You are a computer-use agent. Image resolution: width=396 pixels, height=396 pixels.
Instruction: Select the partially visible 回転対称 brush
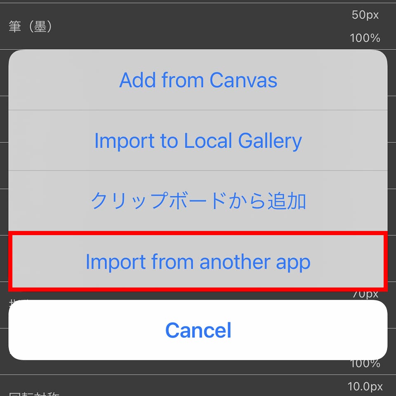pyautogui.click(x=34, y=394)
